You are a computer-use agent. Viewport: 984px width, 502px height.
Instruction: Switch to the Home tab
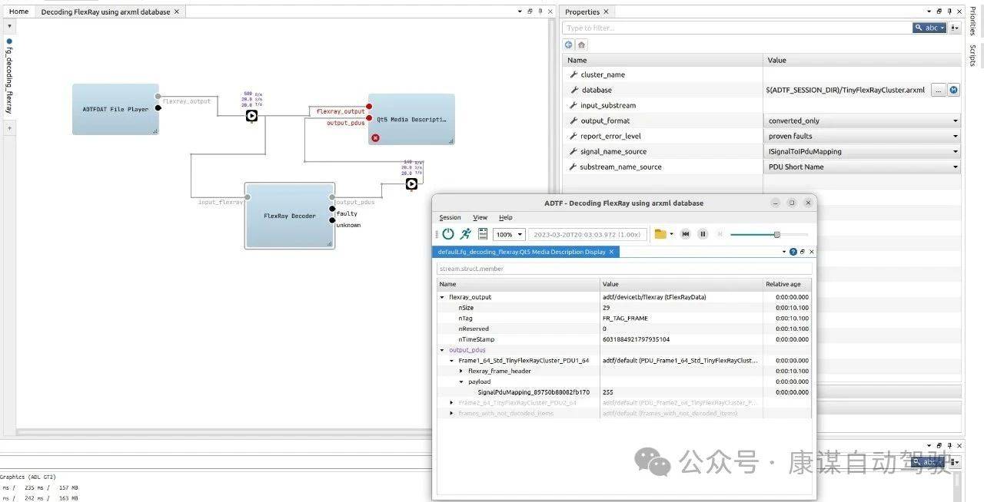[18, 12]
